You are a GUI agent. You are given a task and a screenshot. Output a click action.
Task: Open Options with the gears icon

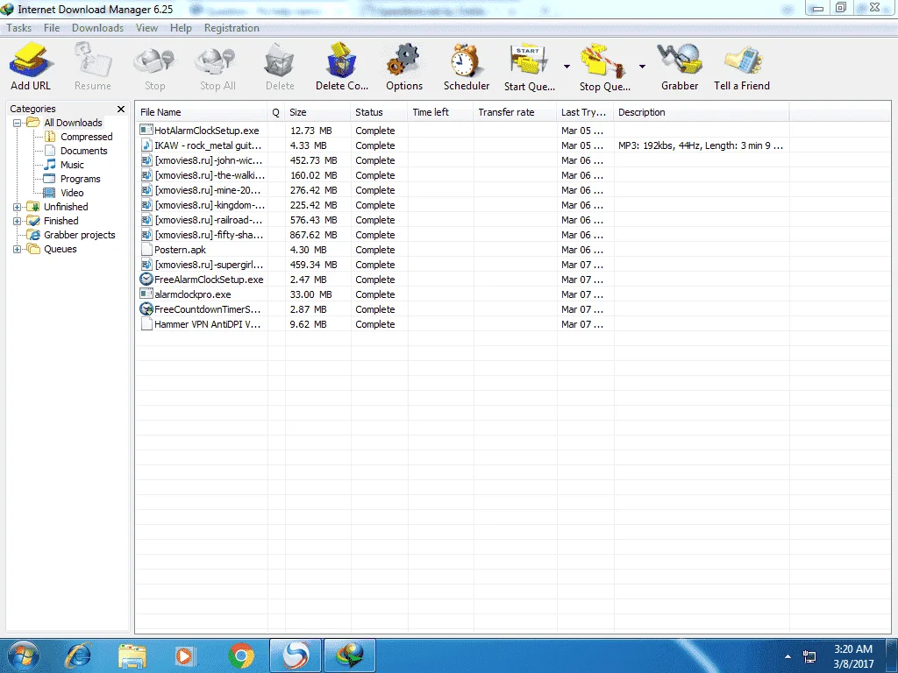pos(403,60)
